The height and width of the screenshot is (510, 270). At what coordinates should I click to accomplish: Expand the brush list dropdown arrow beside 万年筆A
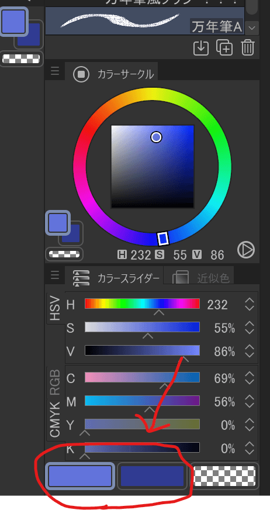pos(252,28)
